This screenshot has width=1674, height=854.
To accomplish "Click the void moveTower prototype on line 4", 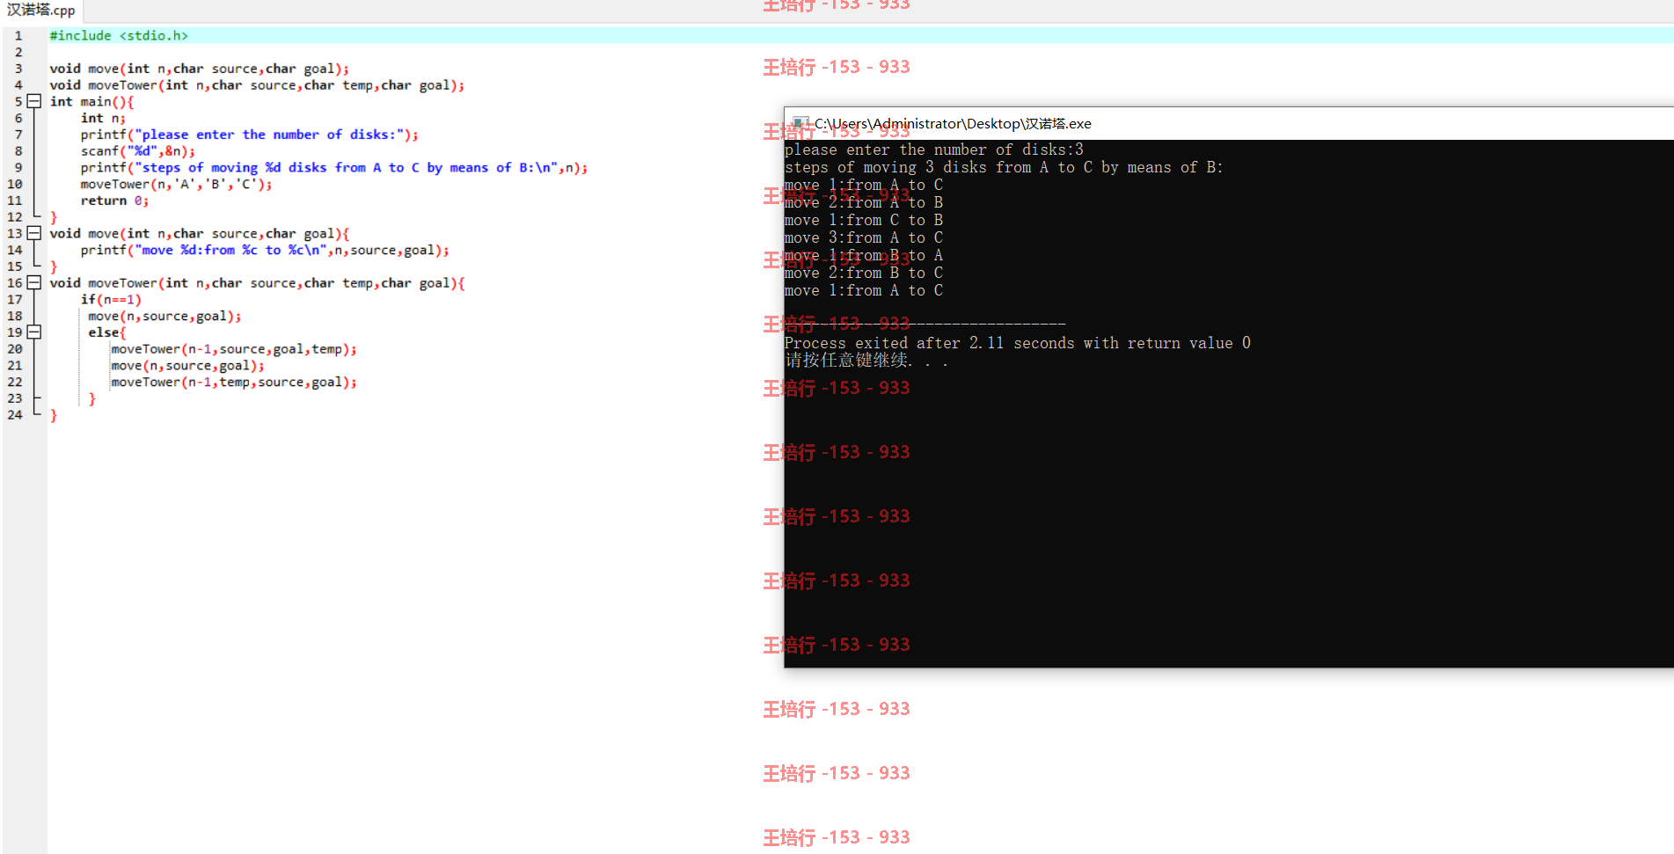I will point(257,85).
